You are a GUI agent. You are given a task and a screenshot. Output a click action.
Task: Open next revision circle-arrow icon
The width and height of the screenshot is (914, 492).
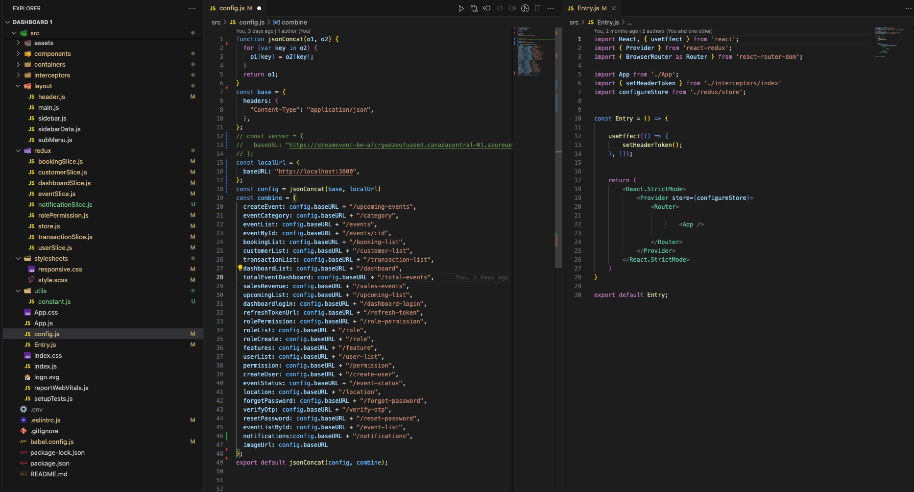512,8
